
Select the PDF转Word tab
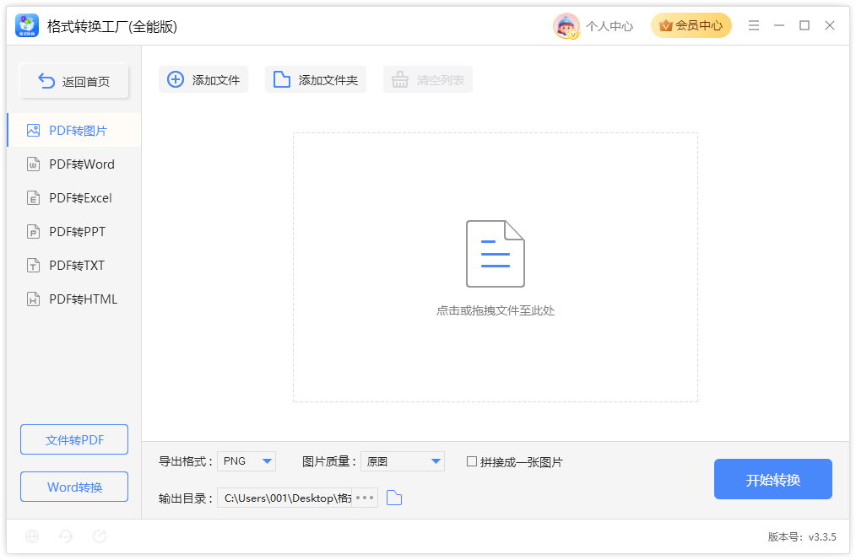coord(74,164)
